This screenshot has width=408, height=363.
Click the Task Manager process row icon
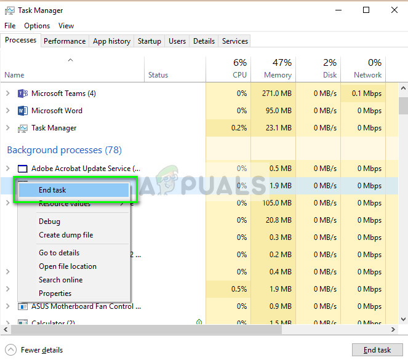tap(23, 129)
